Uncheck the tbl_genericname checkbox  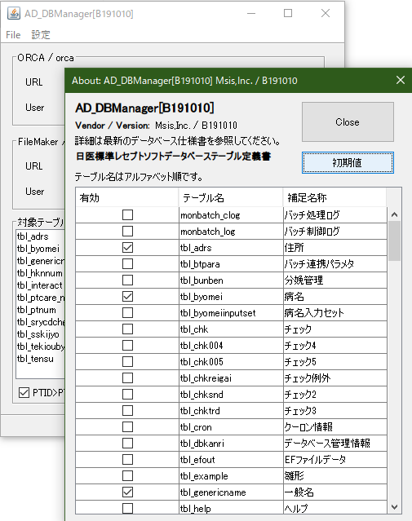(128, 492)
